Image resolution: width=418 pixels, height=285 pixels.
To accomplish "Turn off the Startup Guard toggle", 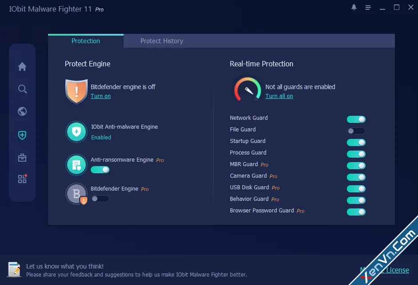I will [356, 142].
